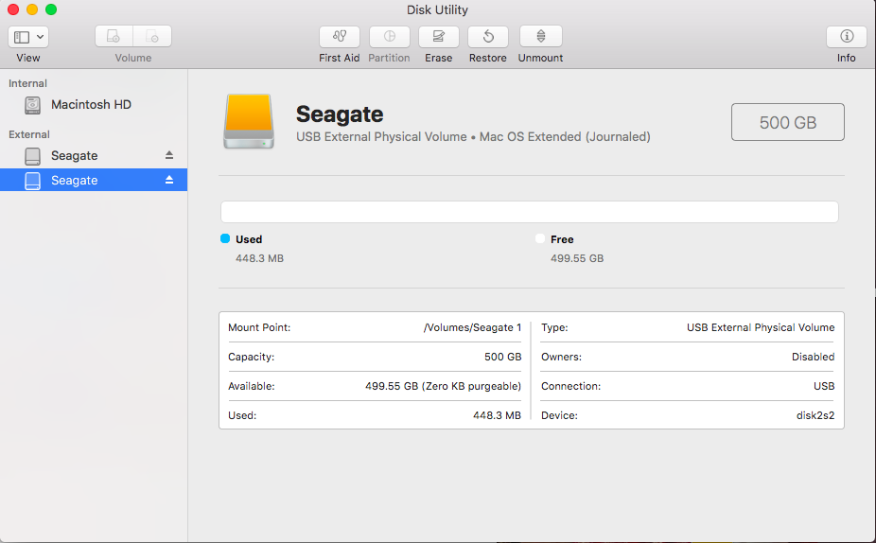The width and height of the screenshot is (876, 543).
Task: Click the device 'disk2s2' value
Action: pyautogui.click(x=815, y=415)
